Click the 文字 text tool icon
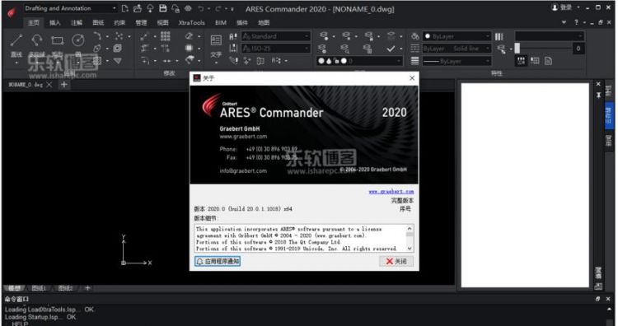The width and height of the screenshot is (618, 326). pyautogui.click(x=216, y=40)
